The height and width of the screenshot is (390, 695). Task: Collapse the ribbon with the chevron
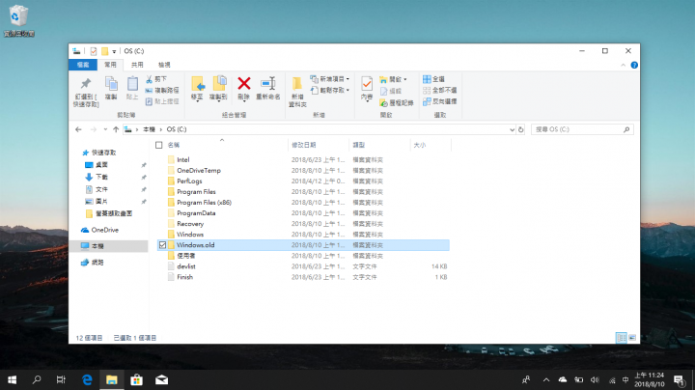[624, 65]
